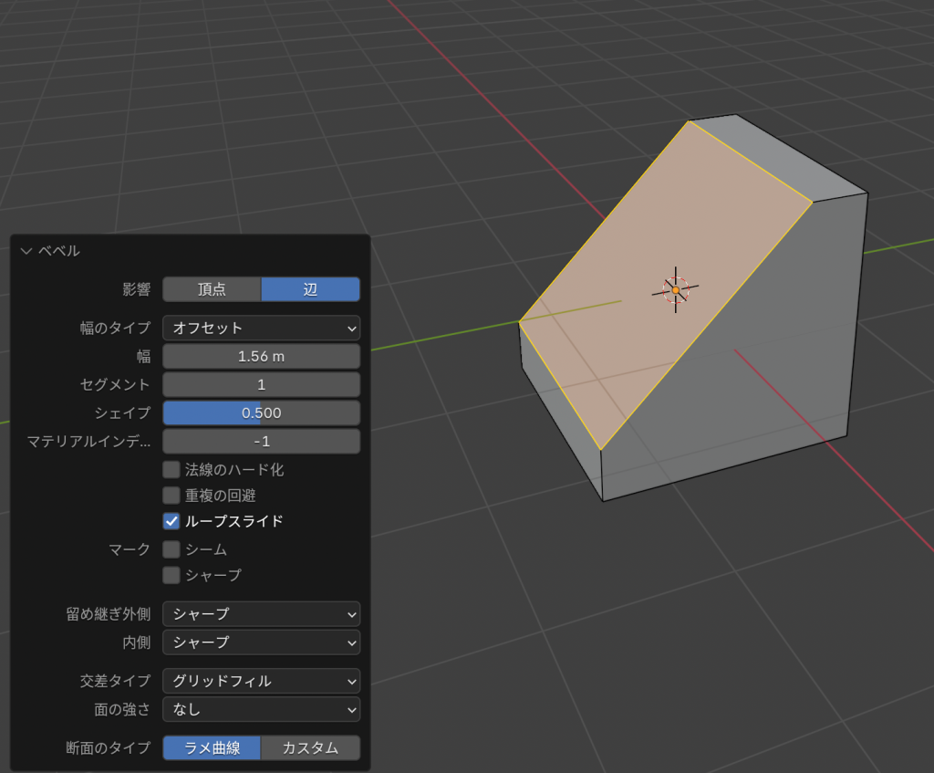This screenshot has height=773, width=934.
Task: Enable 重複の回避 checkbox
Action: pyautogui.click(x=171, y=496)
